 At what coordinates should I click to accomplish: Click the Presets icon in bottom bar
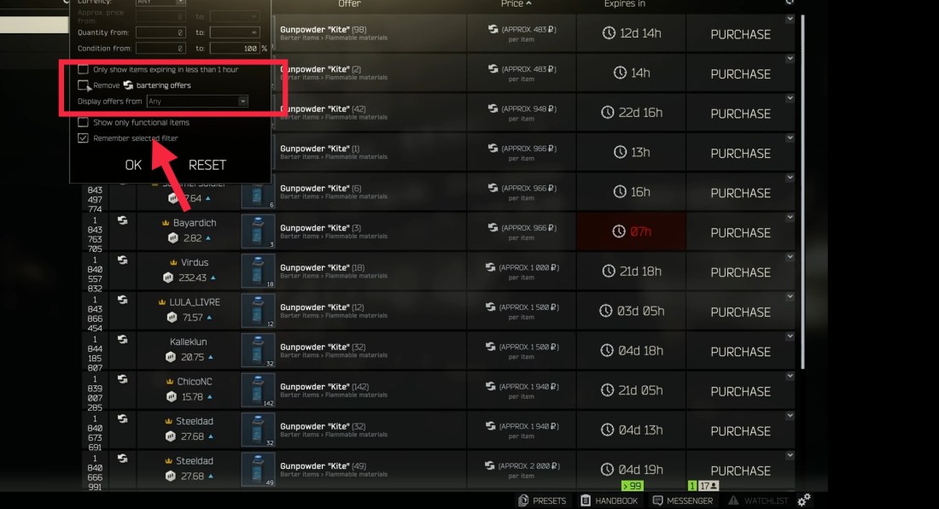523,500
